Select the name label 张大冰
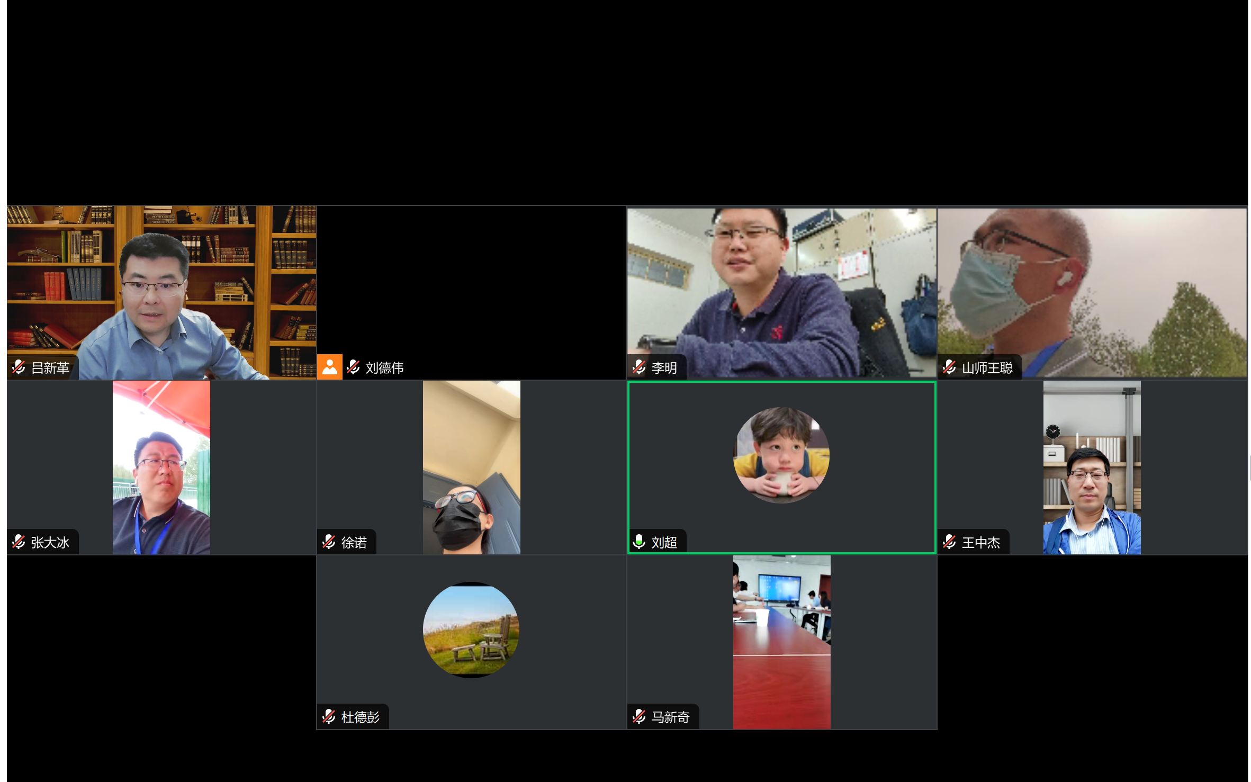This screenshot has height=782, width=1251. click(50, 542)
